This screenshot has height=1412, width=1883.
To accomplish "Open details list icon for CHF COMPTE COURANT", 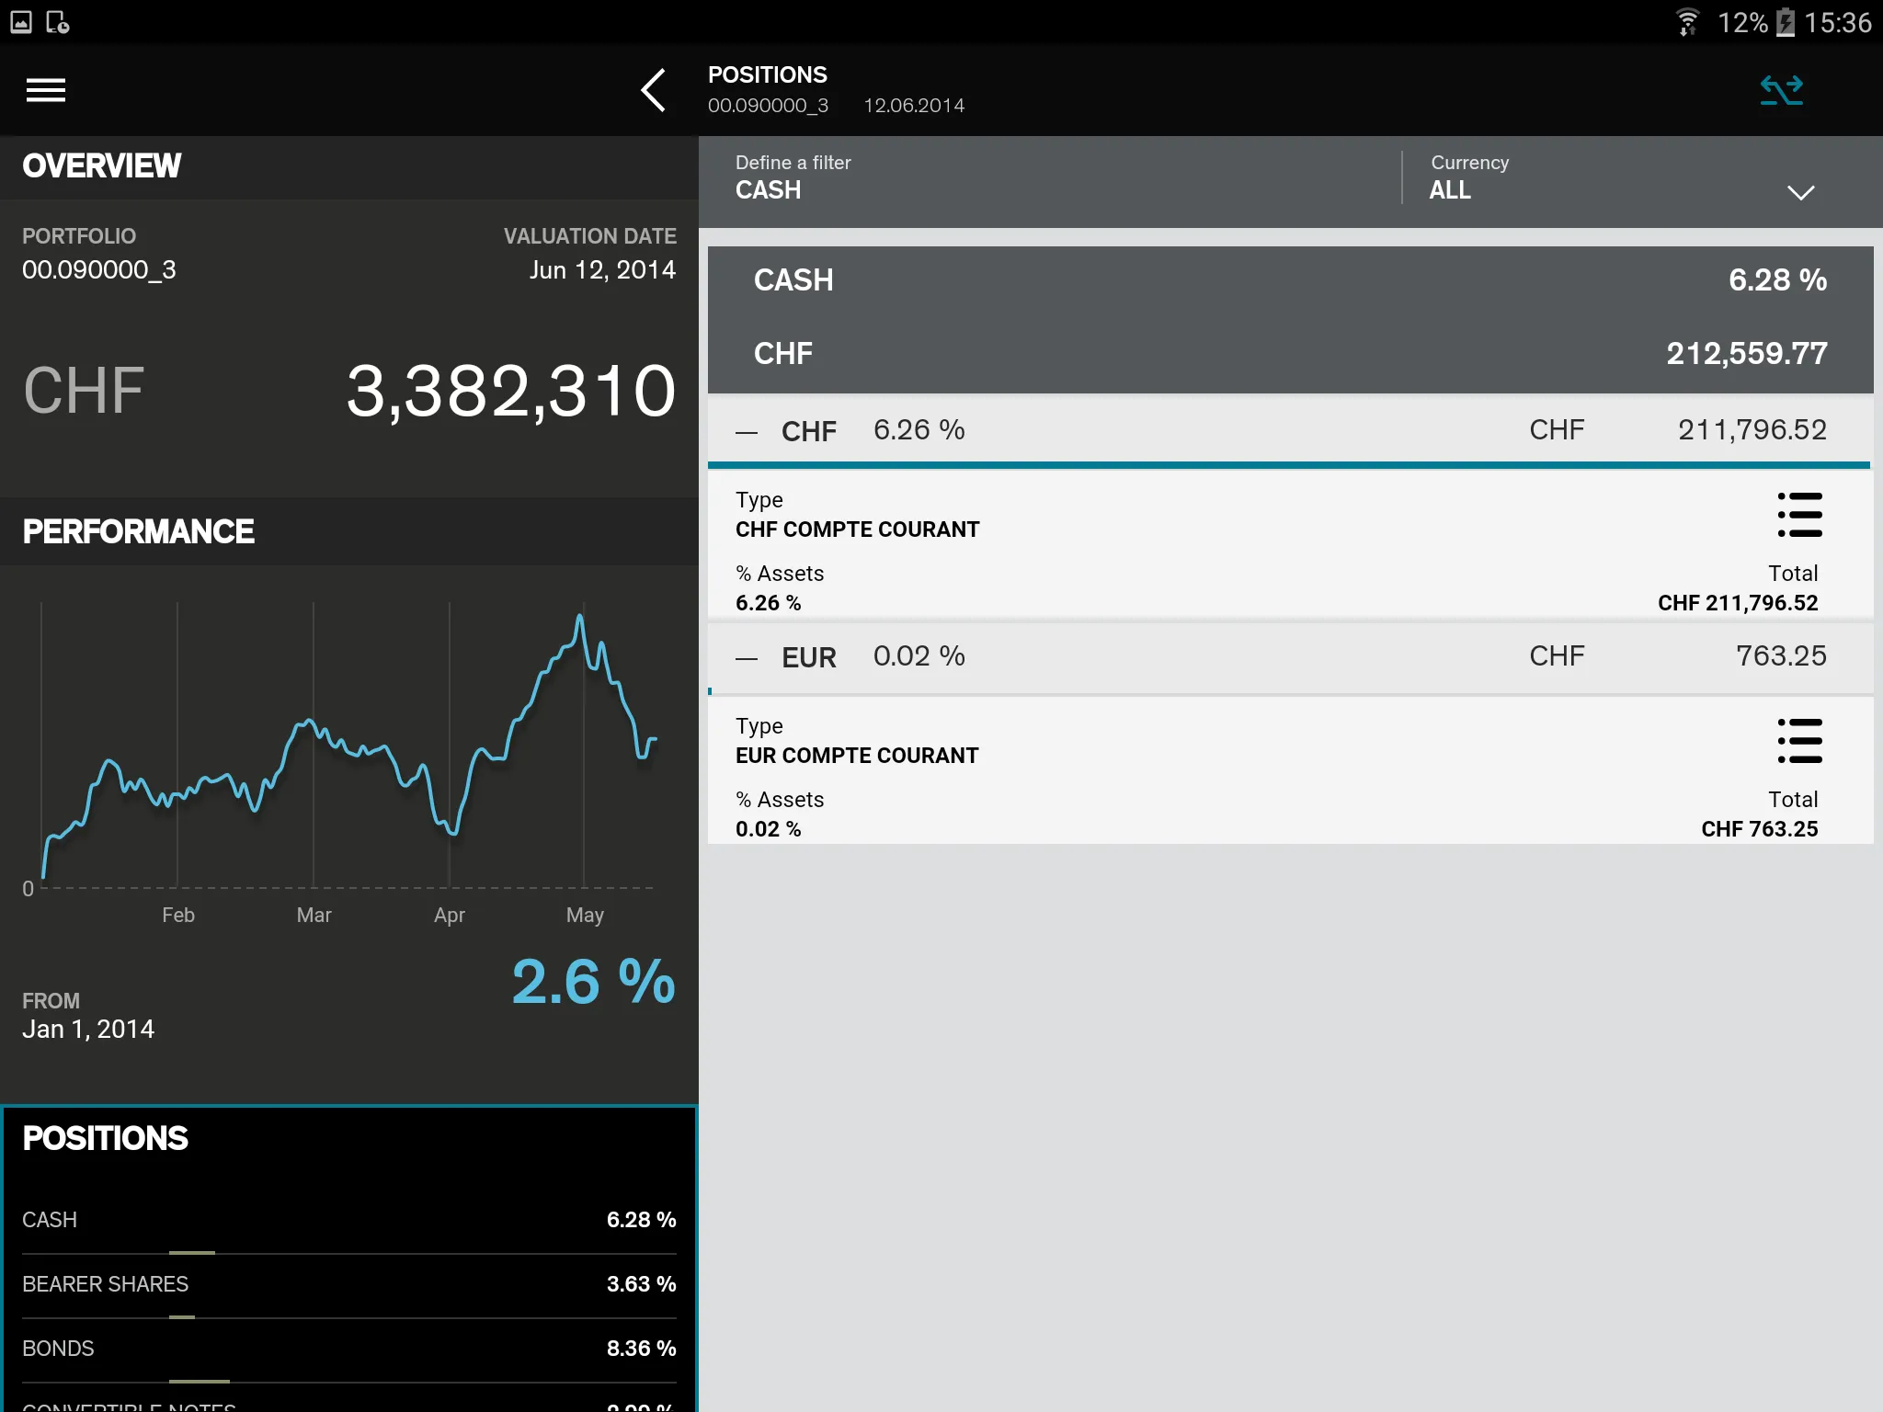I will click(1799, 515).
